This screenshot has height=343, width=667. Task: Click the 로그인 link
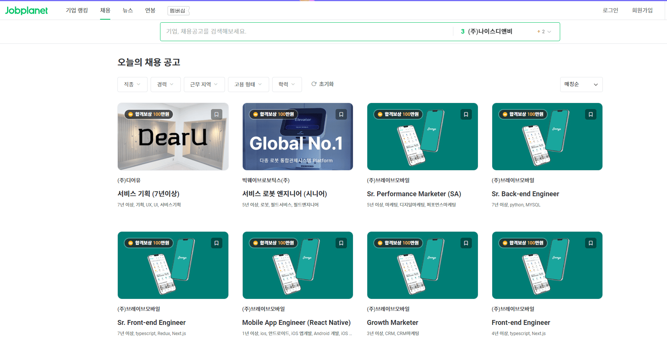[610, 10]
